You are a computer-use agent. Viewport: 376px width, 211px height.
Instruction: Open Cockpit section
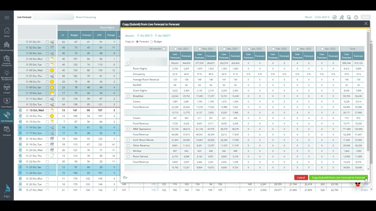[x=7, y=89]
